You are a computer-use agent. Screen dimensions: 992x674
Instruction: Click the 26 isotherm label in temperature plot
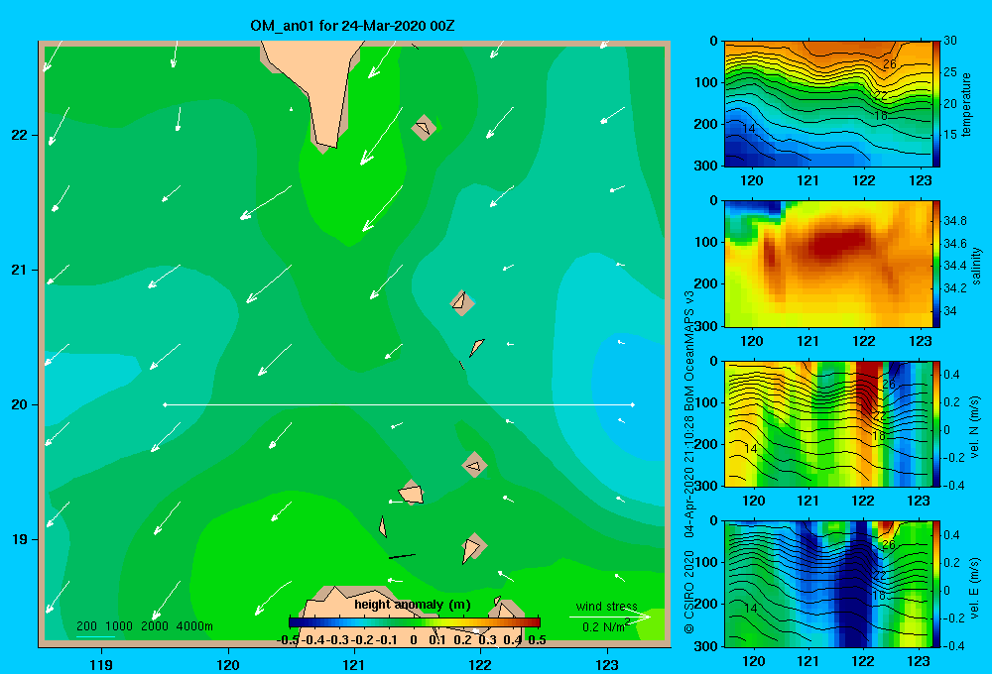click(890, 63)
